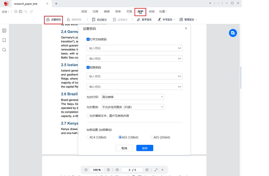Screen dimensions: 269x176
Task: Click the save icon in toolbar
Action: [16, 11]
